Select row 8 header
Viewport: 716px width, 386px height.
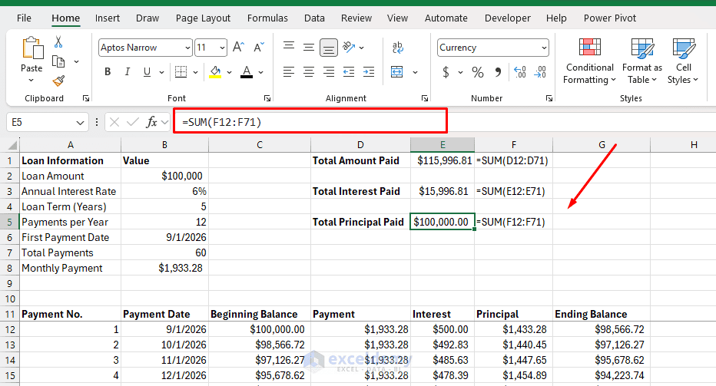point(9,268)
